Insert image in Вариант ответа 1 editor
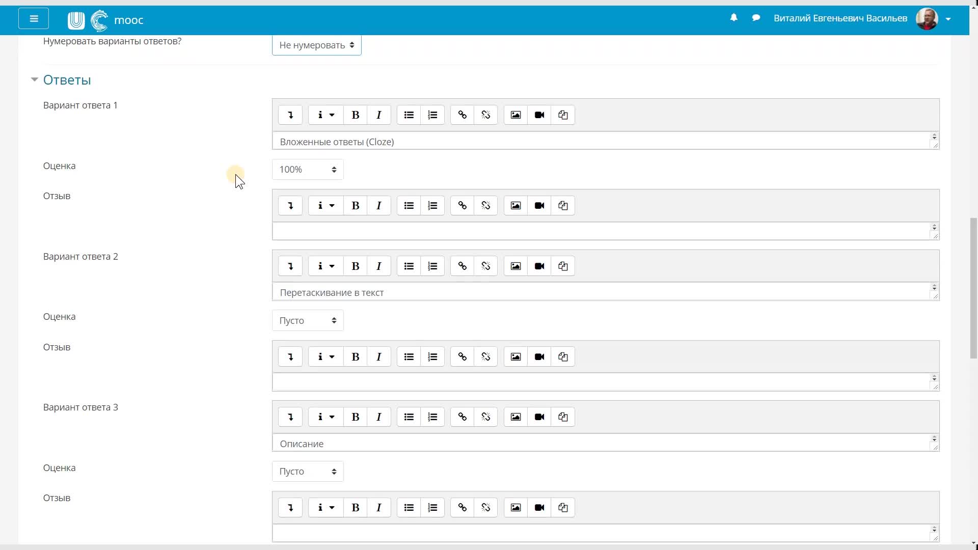Viewport: 978px width, 550px height. click(x=516, y=115)
